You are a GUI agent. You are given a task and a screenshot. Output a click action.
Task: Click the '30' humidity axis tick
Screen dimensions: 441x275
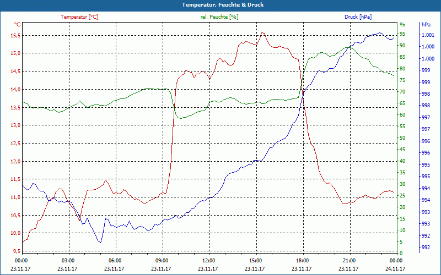point(402,184)
